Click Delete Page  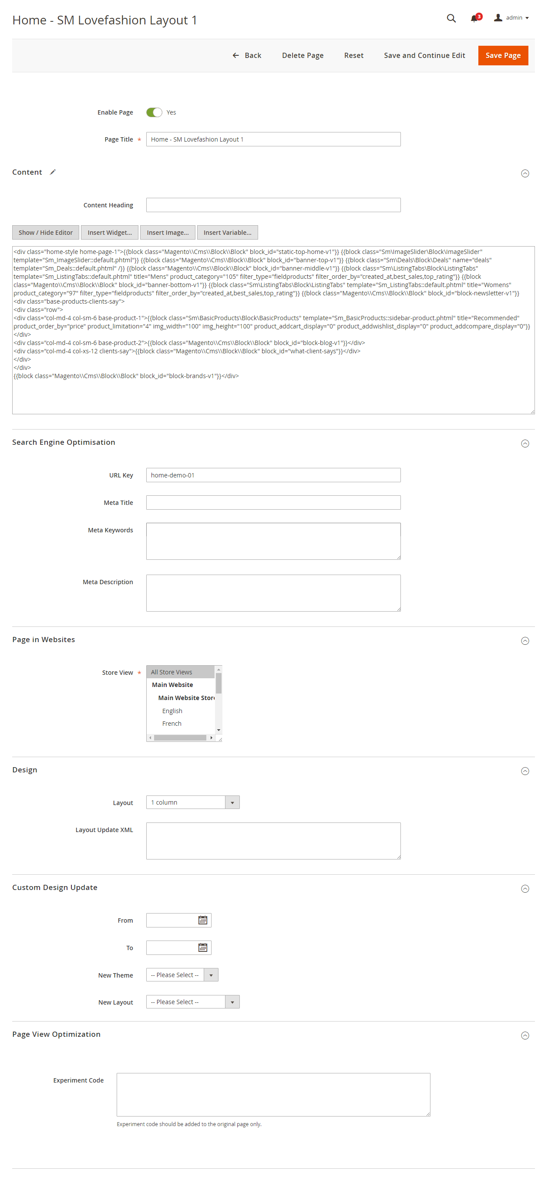coord(303,55)
